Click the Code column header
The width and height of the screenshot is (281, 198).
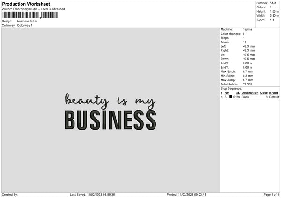coord(264,93)
